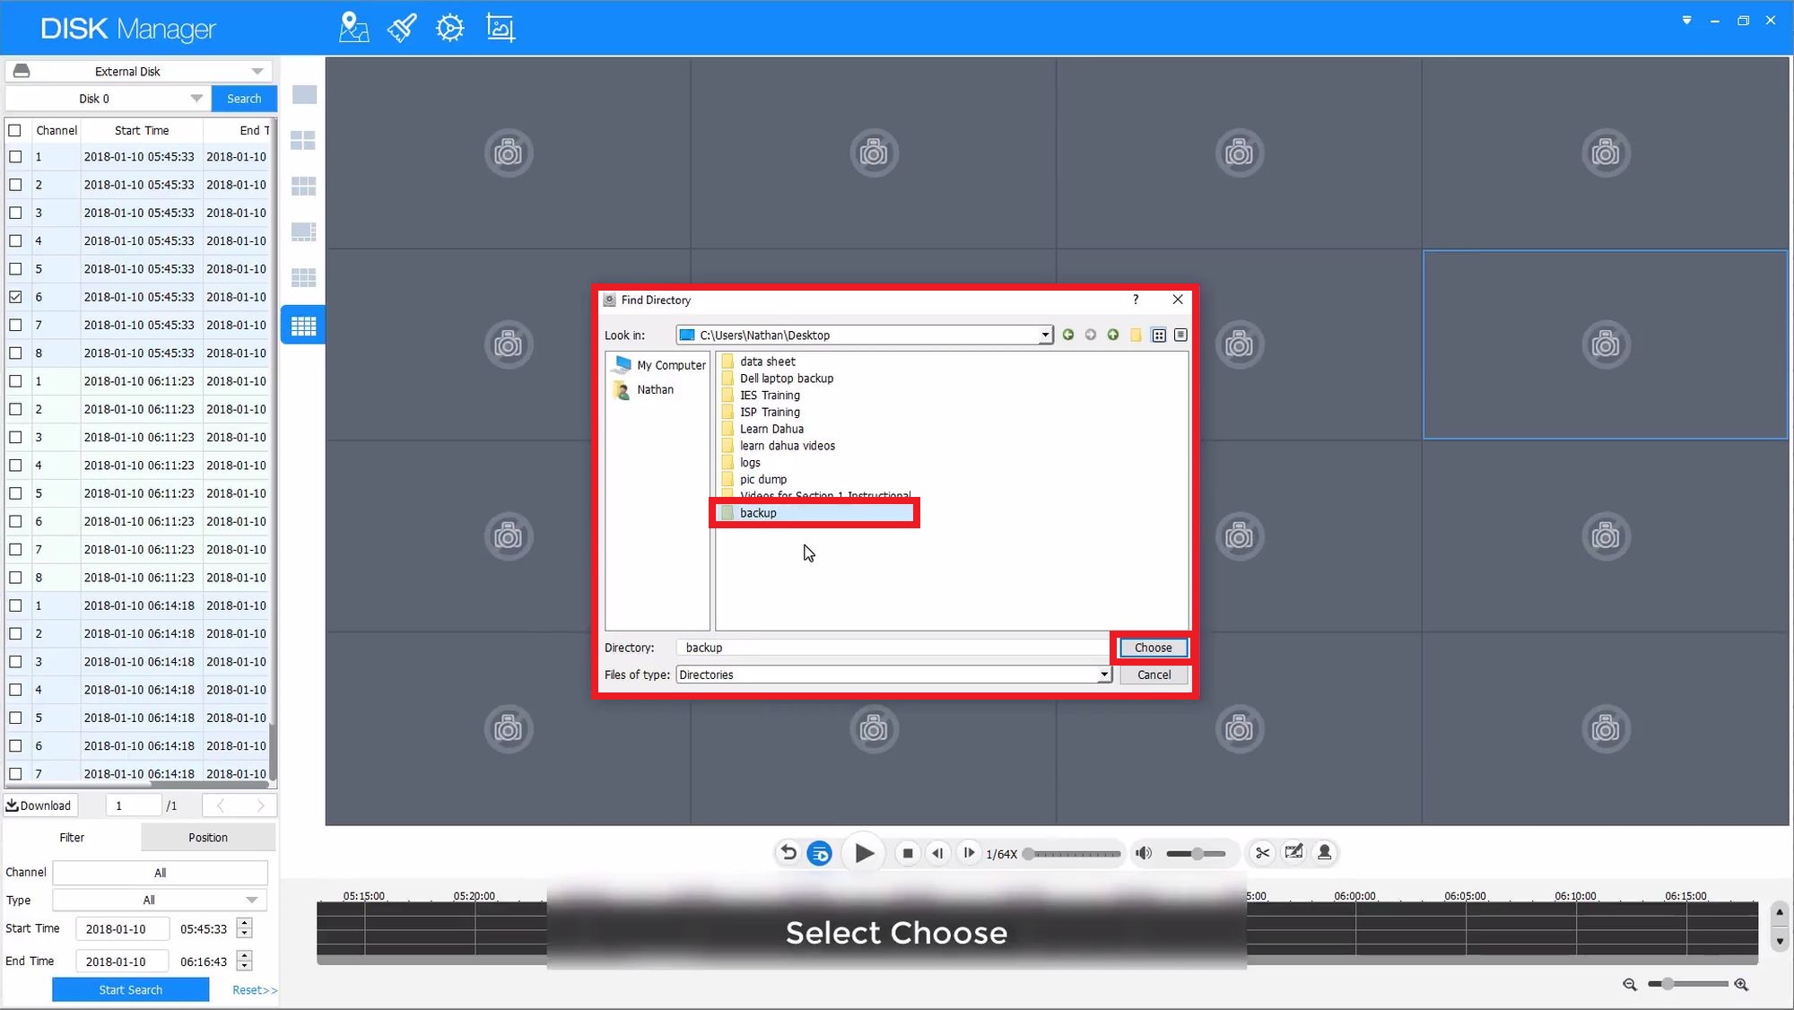
Task: Expand the Look in path dropdown
Action: point(1045,335)
